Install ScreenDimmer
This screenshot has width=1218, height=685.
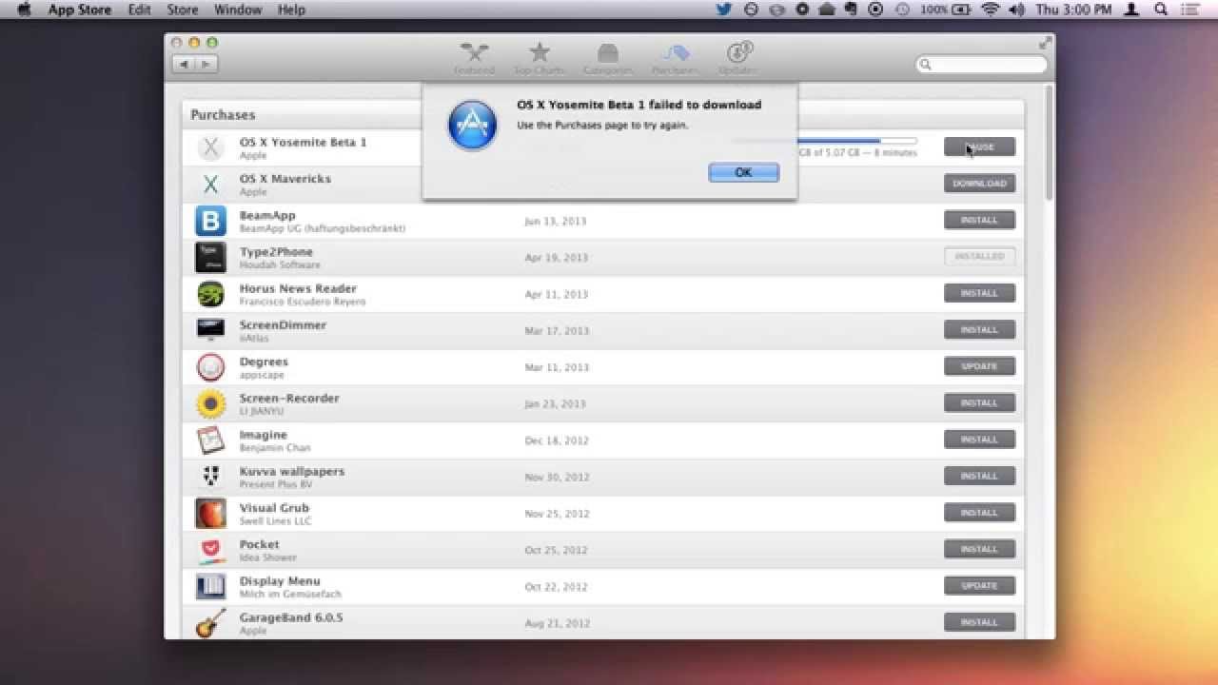[979, 330]
